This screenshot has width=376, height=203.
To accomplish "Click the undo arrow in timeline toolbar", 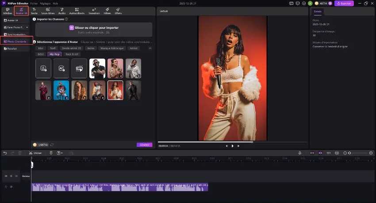I will (5, 153).
